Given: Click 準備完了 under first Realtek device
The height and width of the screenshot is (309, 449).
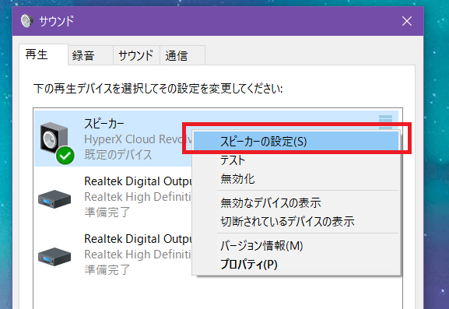Looking at the screenshot, I should 107,212.
